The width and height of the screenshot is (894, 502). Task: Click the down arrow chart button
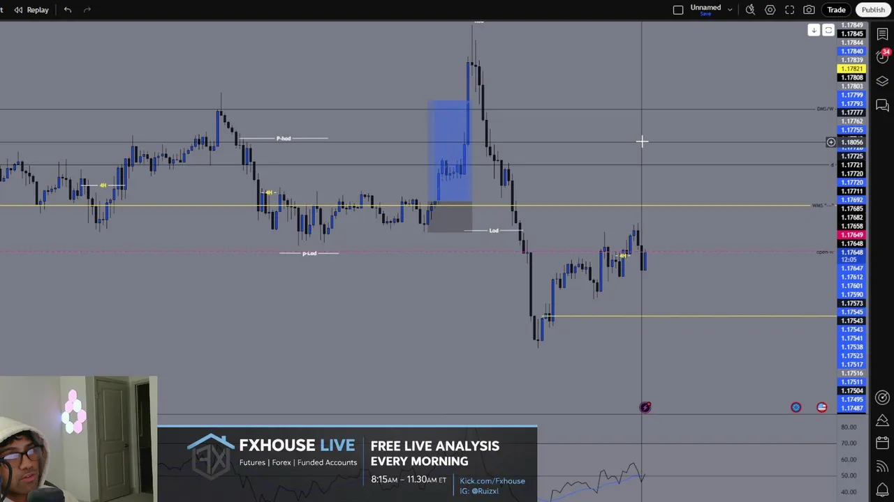(x=814, y=30)
